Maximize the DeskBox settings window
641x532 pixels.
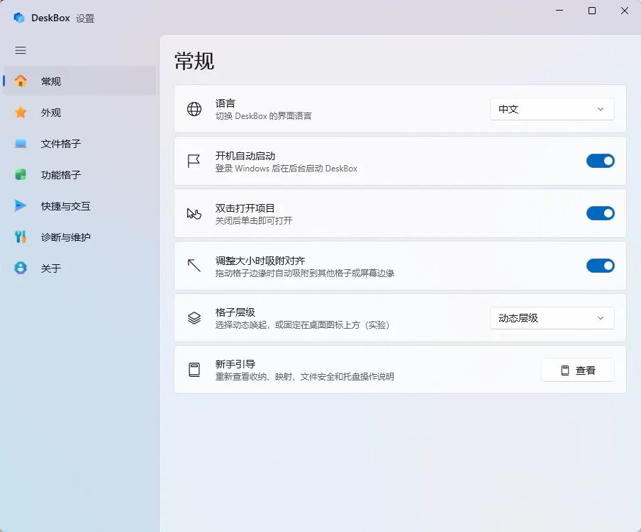click(592, 11)
